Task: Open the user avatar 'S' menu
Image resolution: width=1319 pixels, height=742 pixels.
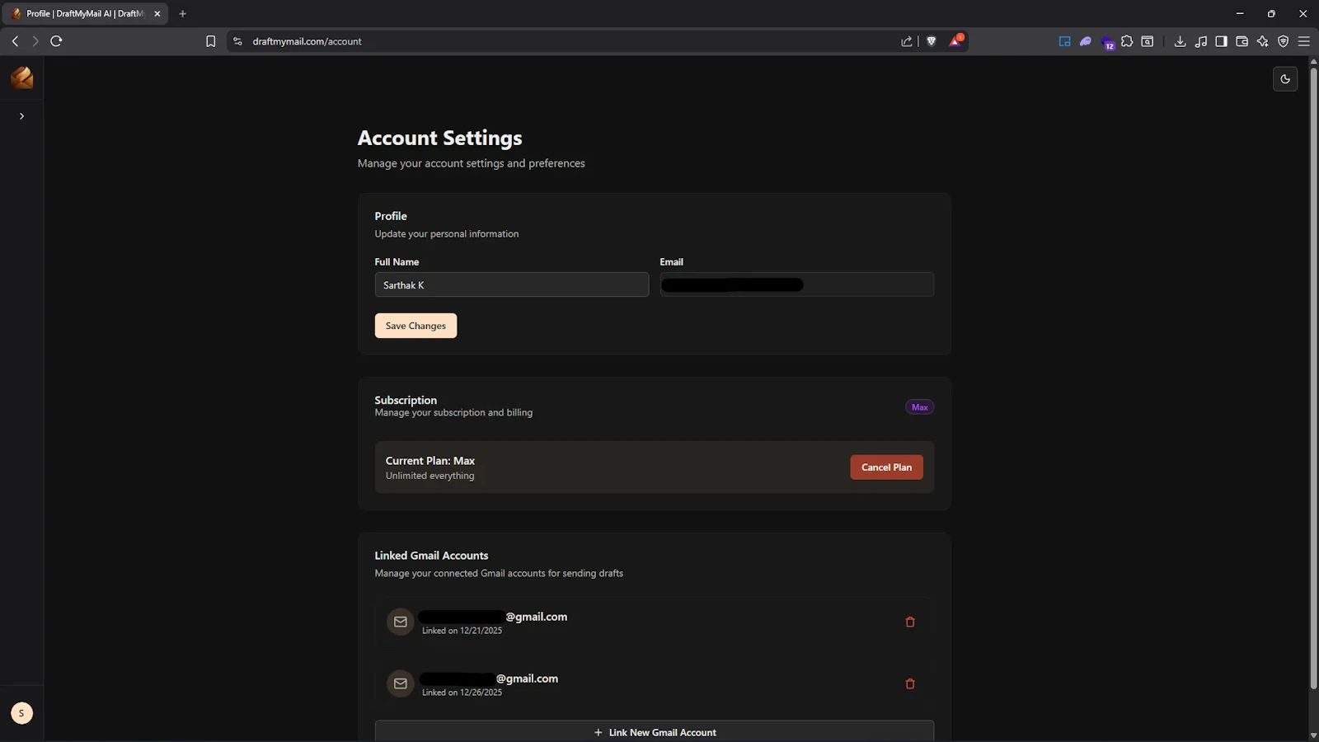Action: pyautogui.click(x=22, y=713)
